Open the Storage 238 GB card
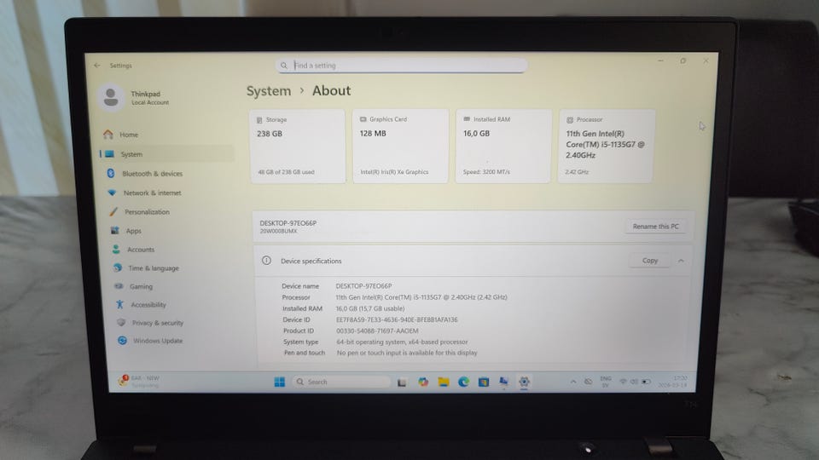 297,146
